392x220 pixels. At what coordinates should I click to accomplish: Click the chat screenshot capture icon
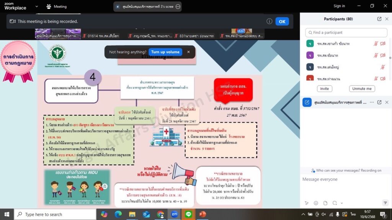click(335, 203)
